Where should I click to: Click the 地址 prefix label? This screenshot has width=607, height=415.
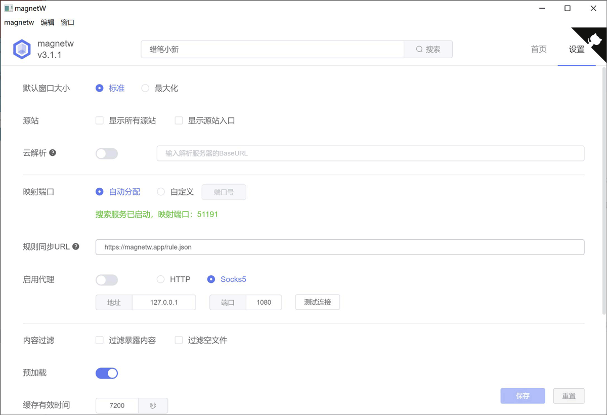(114, 303)
